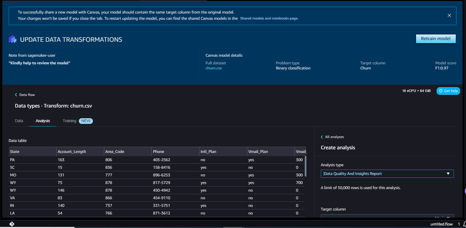This screenshot has width=466, height=228.
Task: Click area code 777
Action: tap(109, 175)
